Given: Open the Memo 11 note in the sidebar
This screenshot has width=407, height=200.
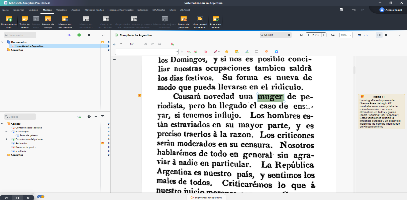Looking at the screenshot, I should point(381,111).
